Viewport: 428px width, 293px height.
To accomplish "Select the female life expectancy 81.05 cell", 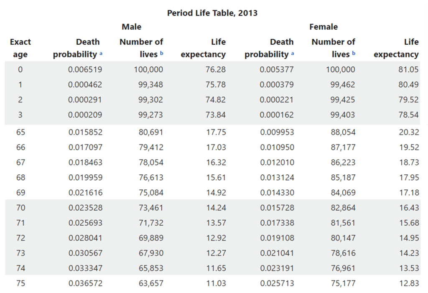I will pyautogui.click(x=408, y=69).
